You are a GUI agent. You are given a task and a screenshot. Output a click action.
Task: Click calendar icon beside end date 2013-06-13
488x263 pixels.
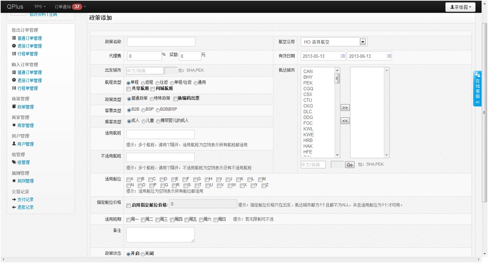[389, 56]
